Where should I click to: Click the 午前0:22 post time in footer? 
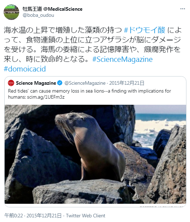tap(14, 216)
